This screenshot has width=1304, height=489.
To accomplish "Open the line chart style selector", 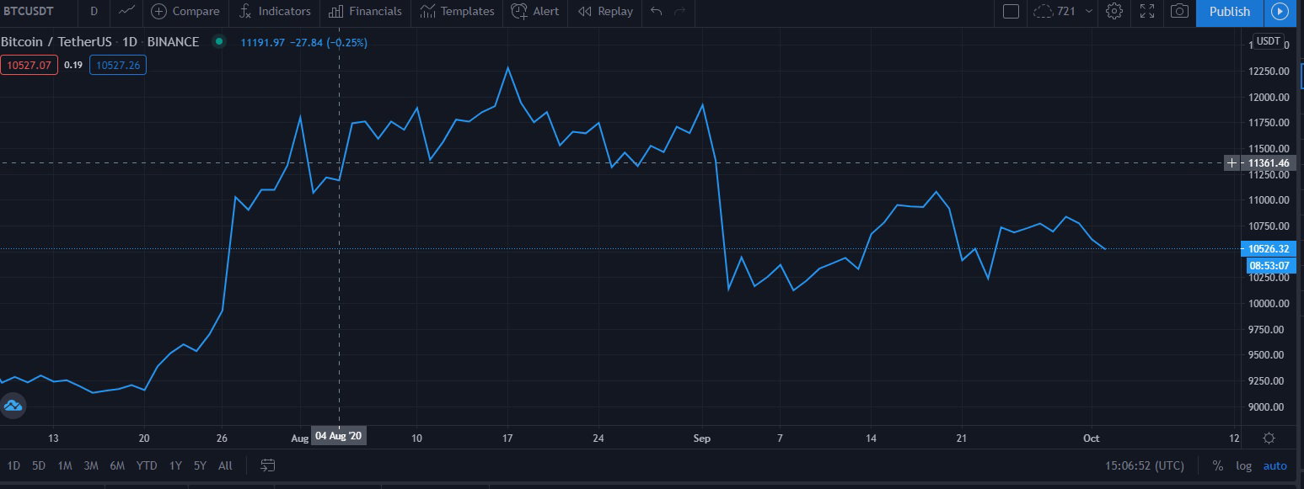I will [126, 11].
